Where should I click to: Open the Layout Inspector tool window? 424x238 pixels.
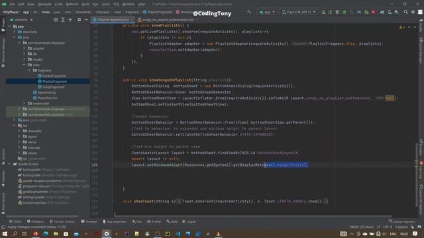(401, 221)
